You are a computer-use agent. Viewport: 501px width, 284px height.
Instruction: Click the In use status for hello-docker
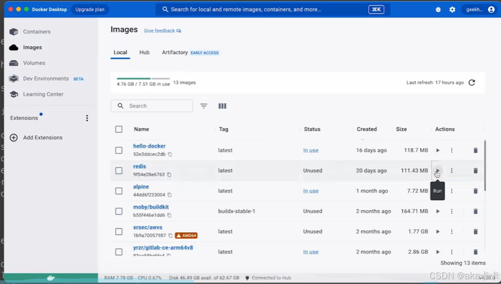coord(311,151)
